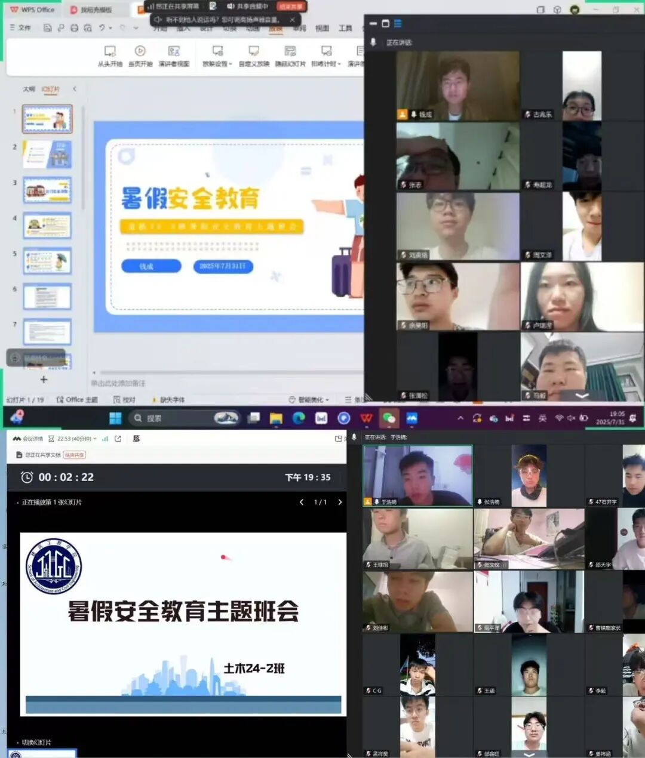Open the 文件 (File) menu
The image size is (645, 758).
(21, 27)
